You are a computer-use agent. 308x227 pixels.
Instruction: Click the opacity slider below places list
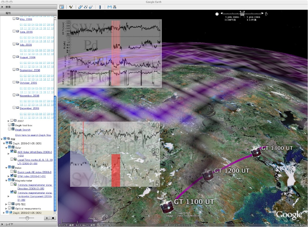(27, 218)
